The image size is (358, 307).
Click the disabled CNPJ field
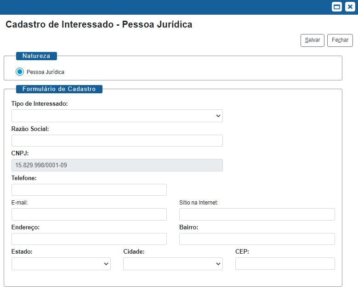pyautogui.click(x=117, y=165)
